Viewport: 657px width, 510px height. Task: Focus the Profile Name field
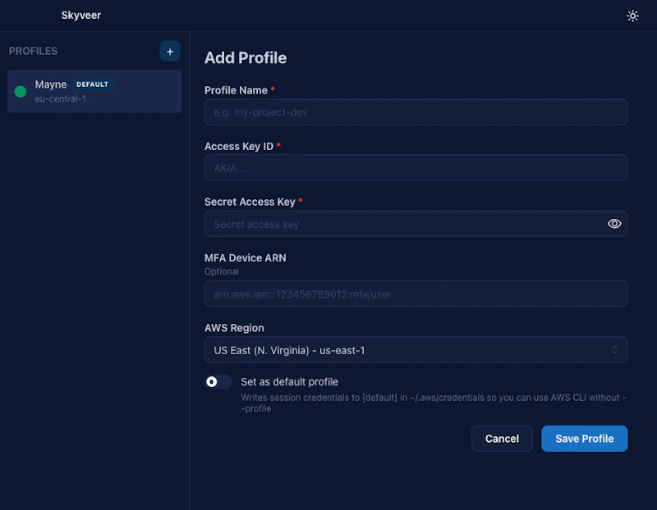click(416, 112)
